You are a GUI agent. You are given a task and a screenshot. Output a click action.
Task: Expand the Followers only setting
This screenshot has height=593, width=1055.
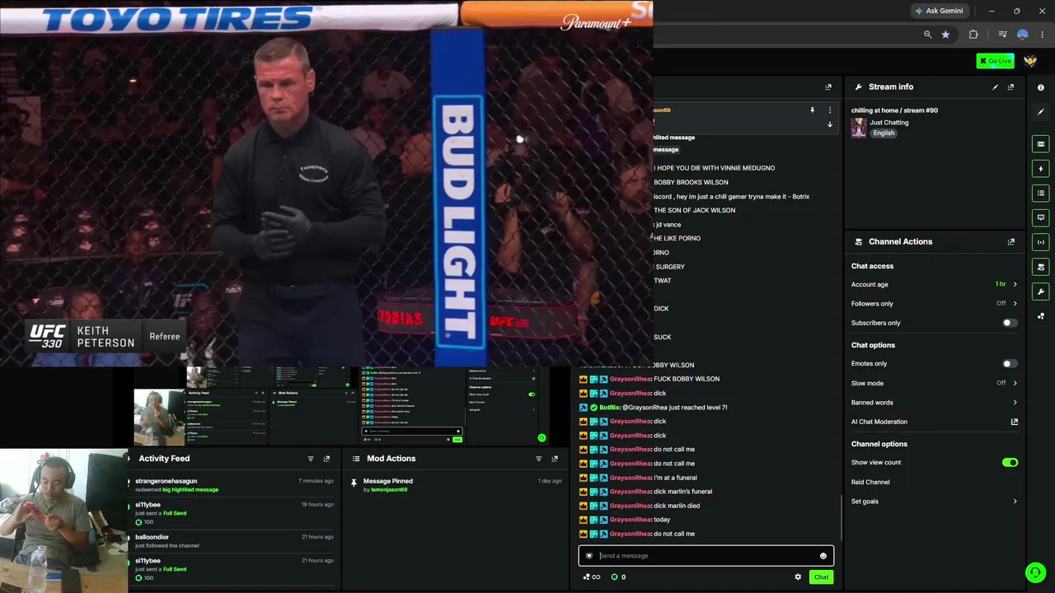(935, 304)
